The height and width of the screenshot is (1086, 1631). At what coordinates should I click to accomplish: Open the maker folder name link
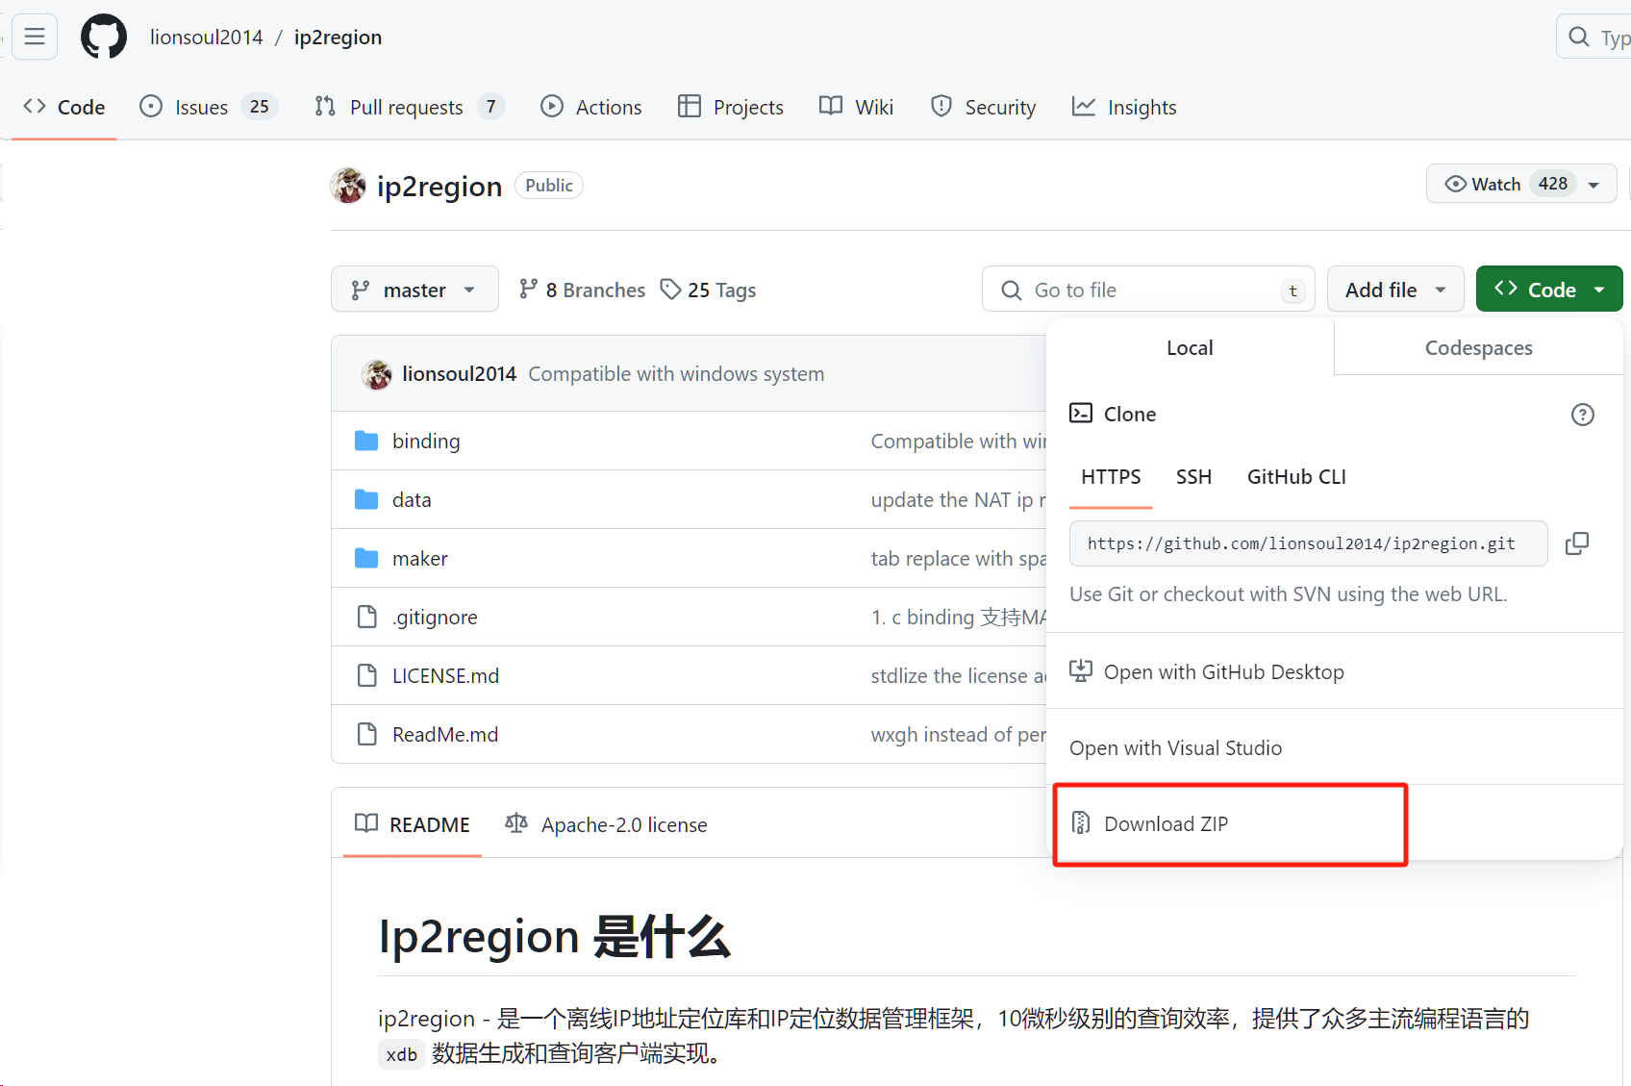click(x=420, y=559)
